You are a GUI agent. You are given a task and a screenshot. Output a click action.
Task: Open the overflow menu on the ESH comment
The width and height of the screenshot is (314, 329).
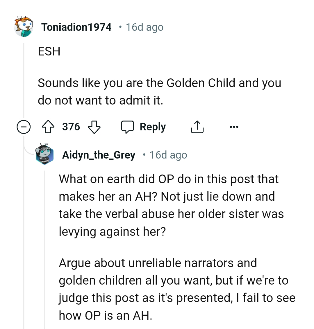[234, 127]
